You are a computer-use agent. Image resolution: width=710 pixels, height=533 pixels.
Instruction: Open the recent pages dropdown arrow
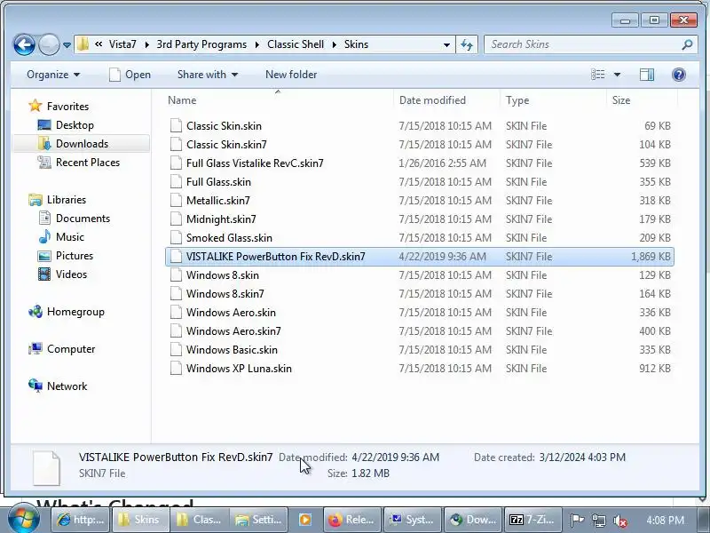[x=67, y=45]
